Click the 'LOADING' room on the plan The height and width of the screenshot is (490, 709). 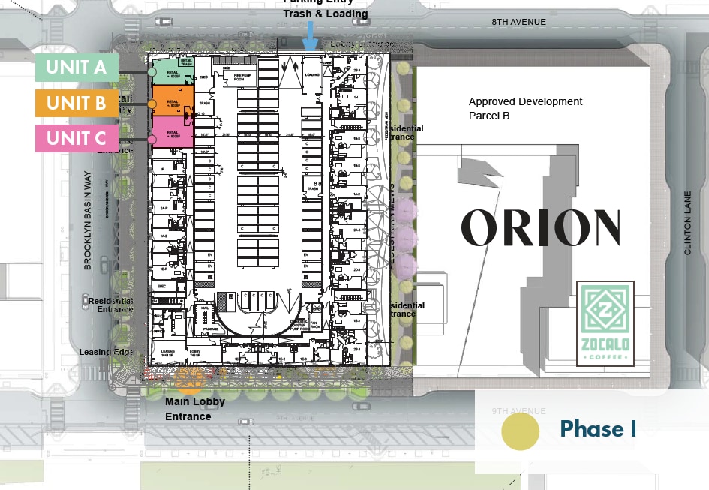(x=312, y=75)
